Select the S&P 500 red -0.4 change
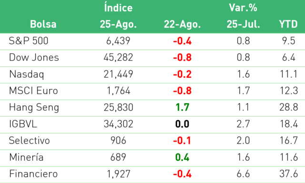Screen dimensions: 305x183 point(182,41)
